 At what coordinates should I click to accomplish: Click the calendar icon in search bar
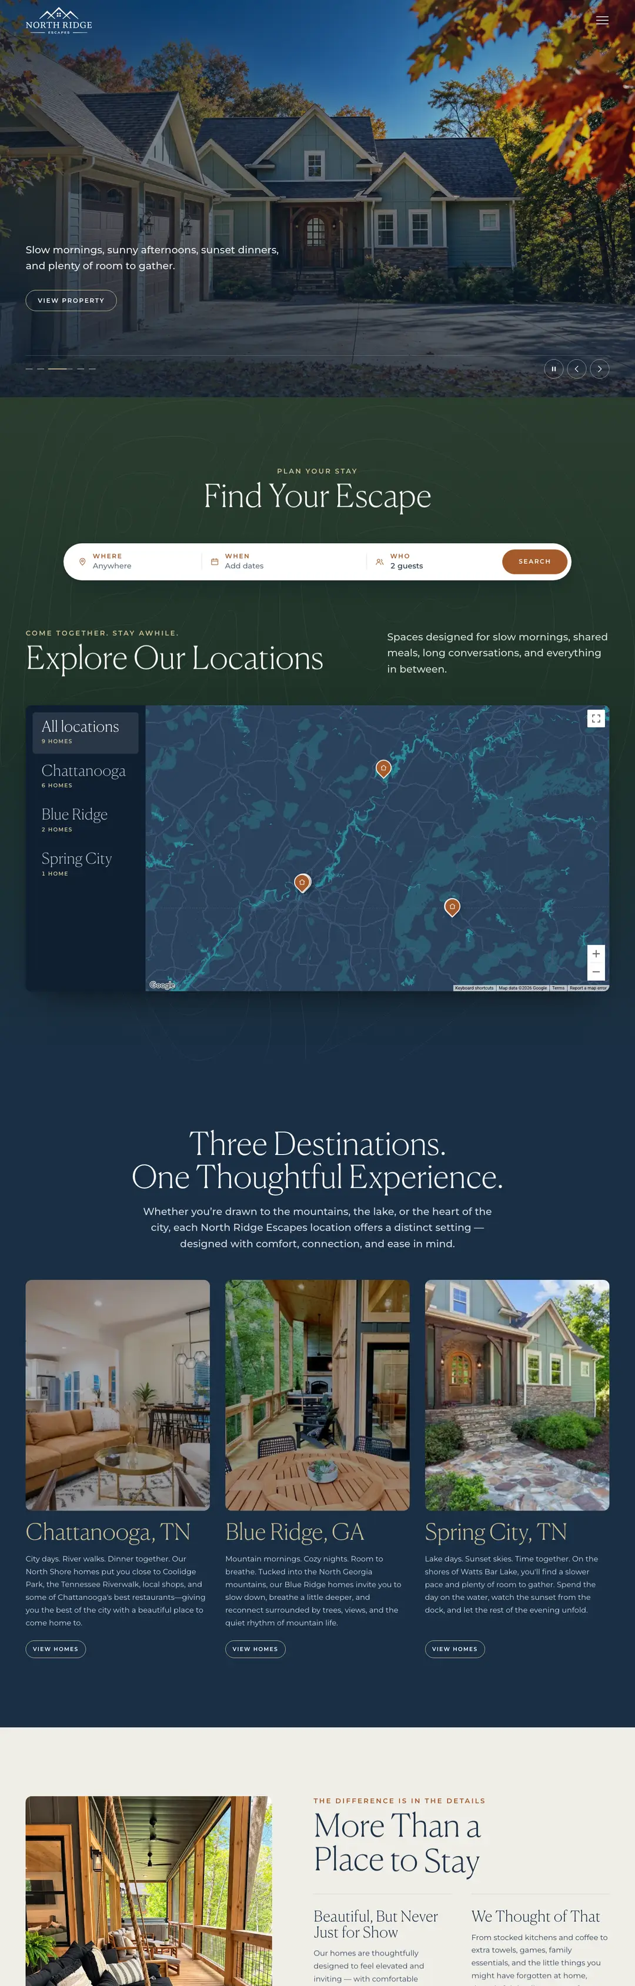(214, 562)
